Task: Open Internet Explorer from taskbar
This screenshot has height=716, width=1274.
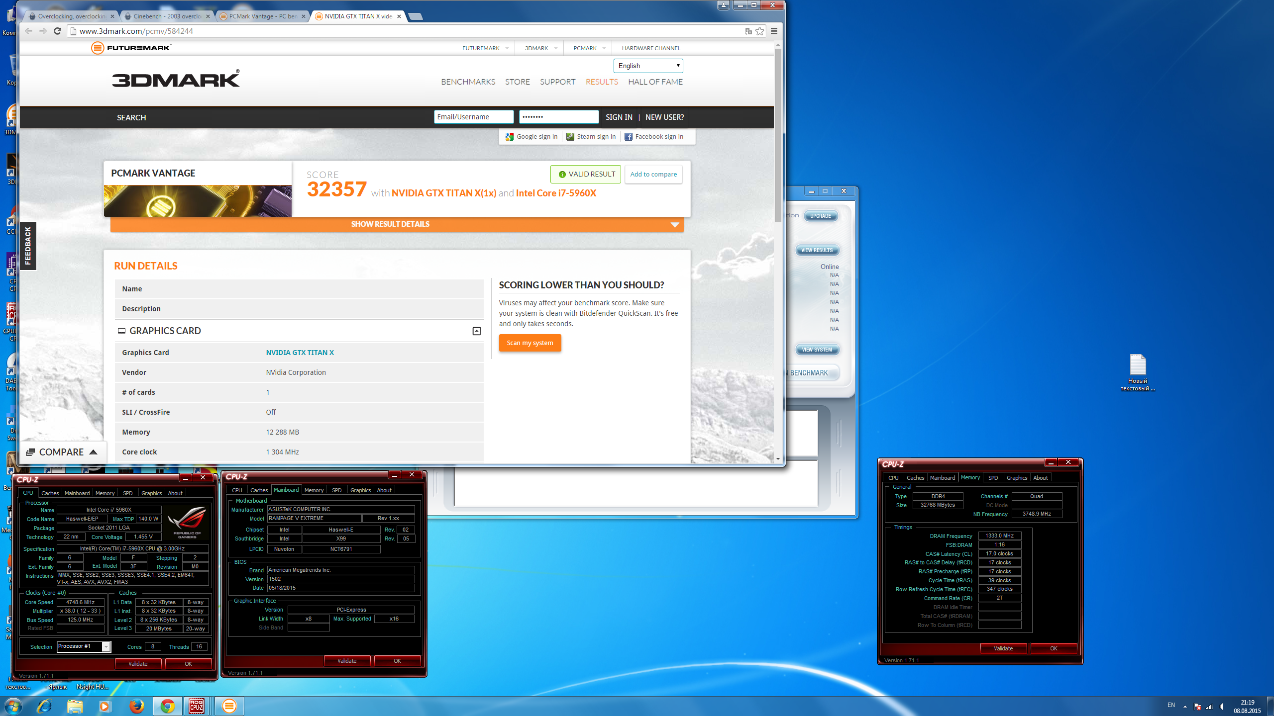Action: tap(44, 706)
